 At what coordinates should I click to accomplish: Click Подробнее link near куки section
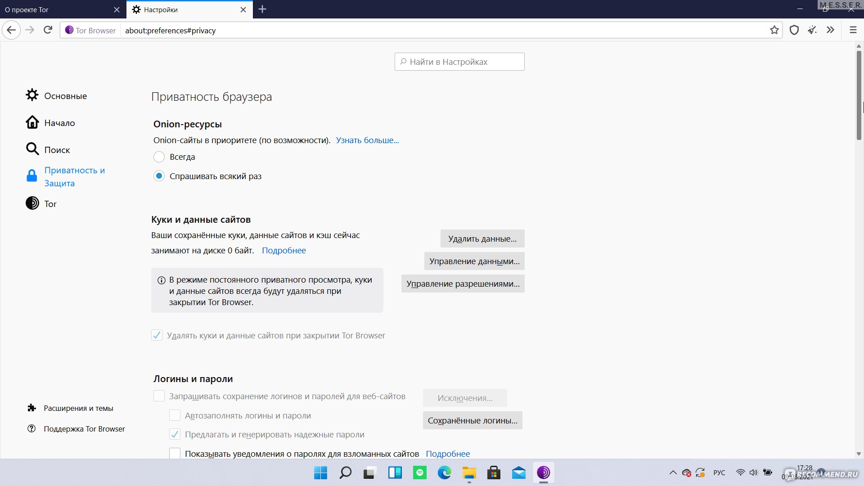pos(283,250)
